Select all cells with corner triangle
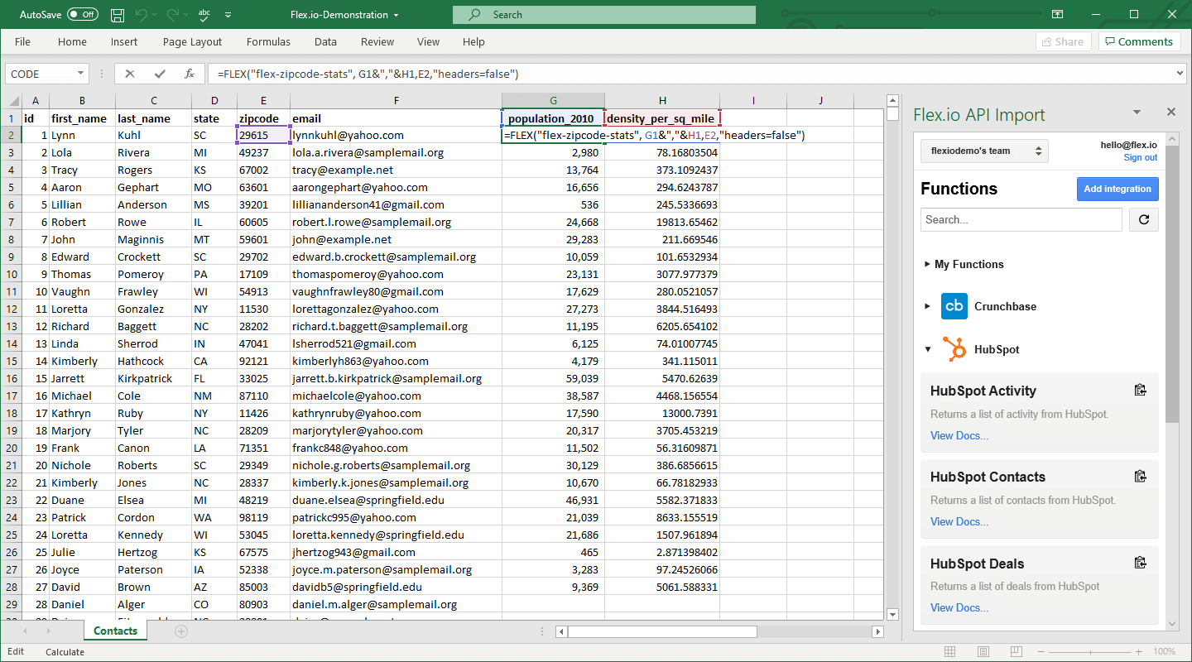 click(x=12, y=101)
